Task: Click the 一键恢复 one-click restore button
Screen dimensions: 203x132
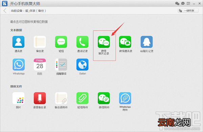Action: [188, 11]
